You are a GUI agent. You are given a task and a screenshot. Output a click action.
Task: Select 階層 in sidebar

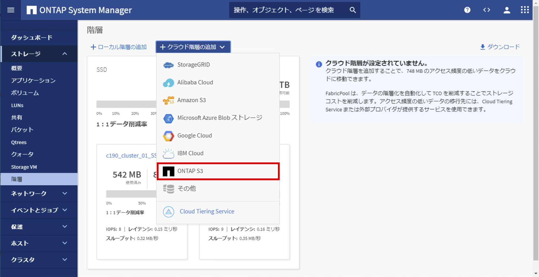tap(39, 179)
